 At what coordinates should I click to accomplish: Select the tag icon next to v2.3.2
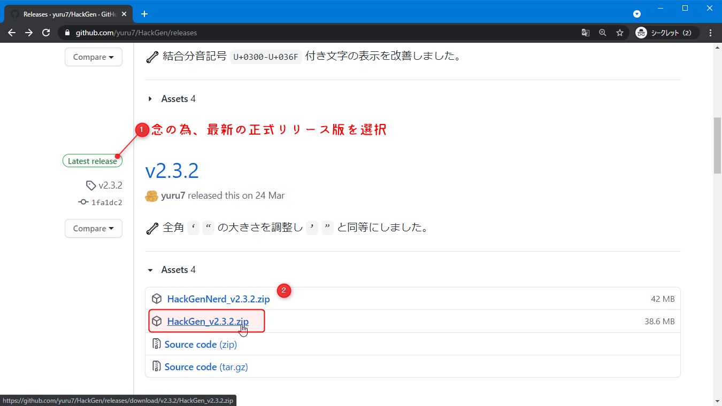pos(90,185)
